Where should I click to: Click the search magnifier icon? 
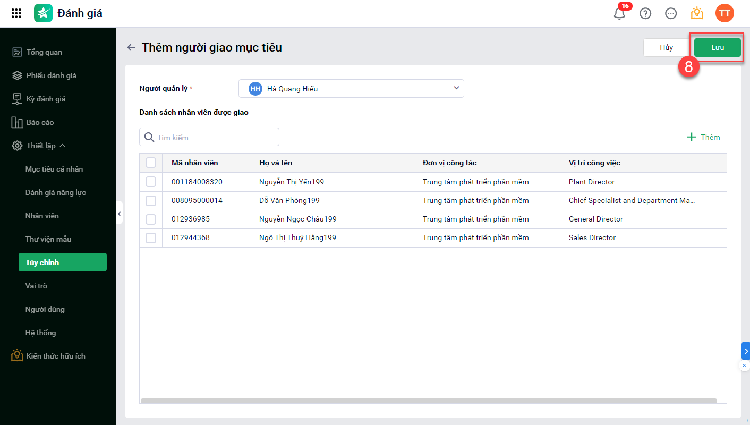pyautogui.click(x=149, y=137)
